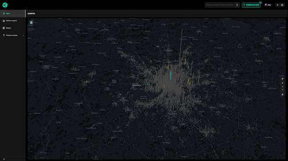Viewport: 288px width, 161px height.
Task: Click the map pin icon in sidebar
Action: [4, 14]
